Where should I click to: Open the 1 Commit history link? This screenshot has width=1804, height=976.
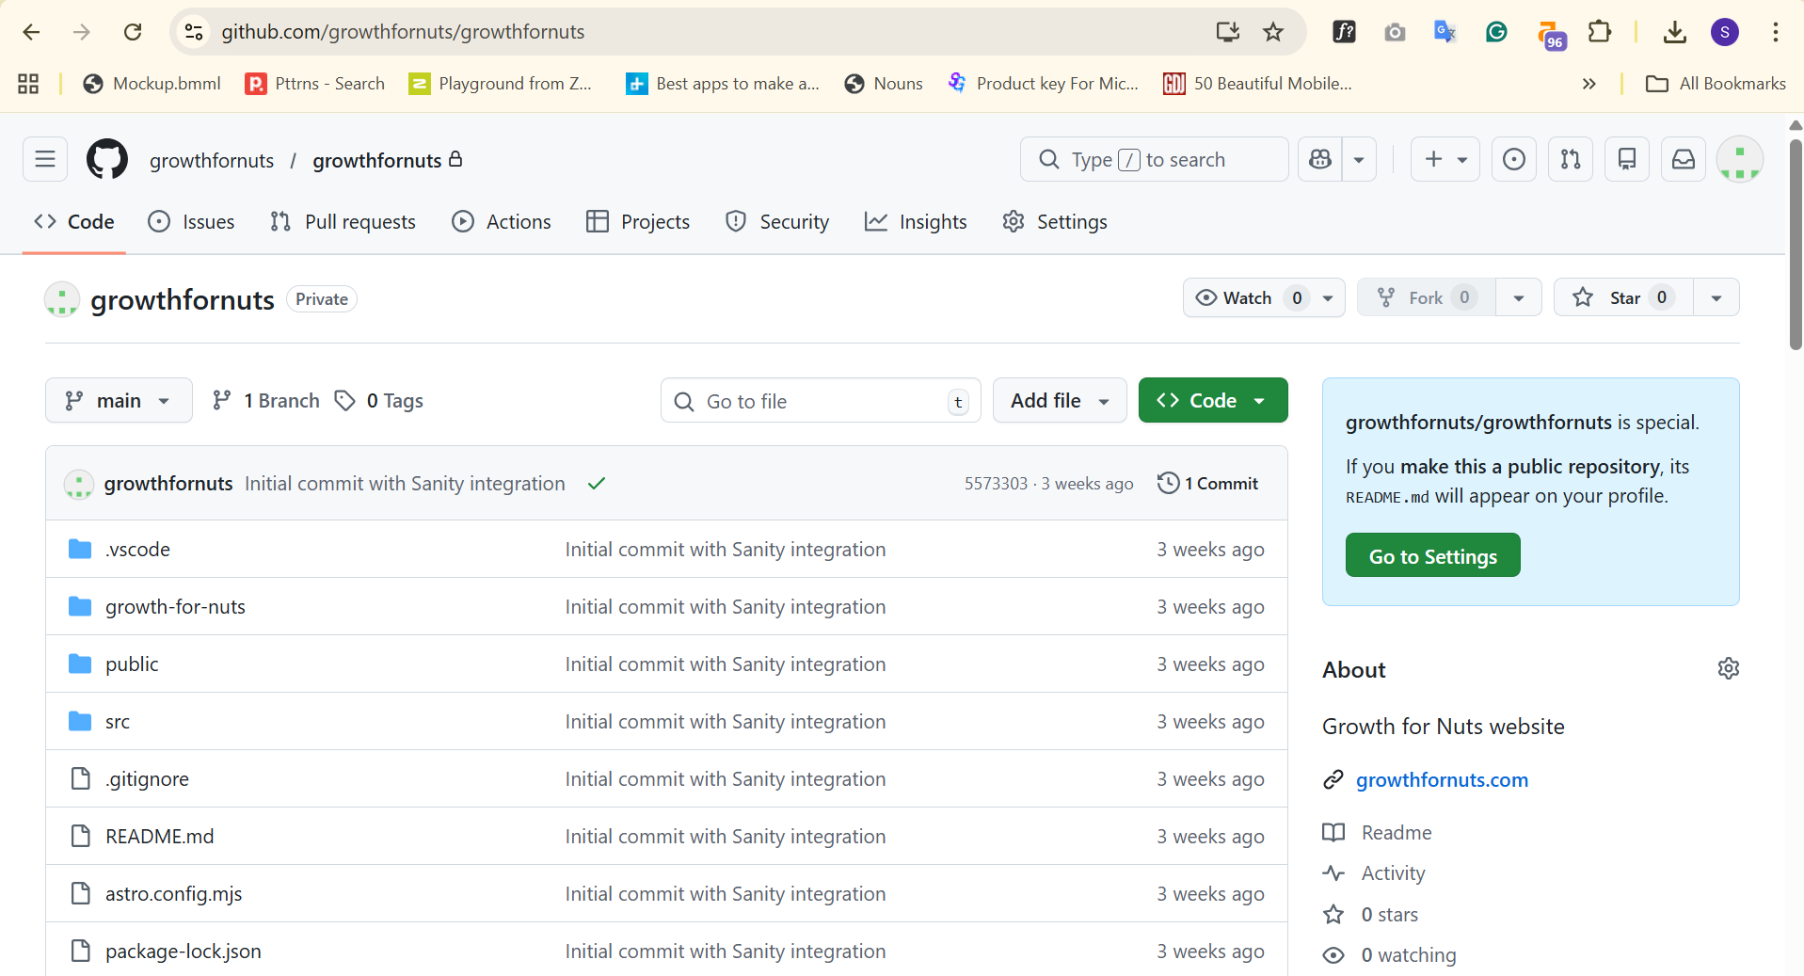[1208, 484]
